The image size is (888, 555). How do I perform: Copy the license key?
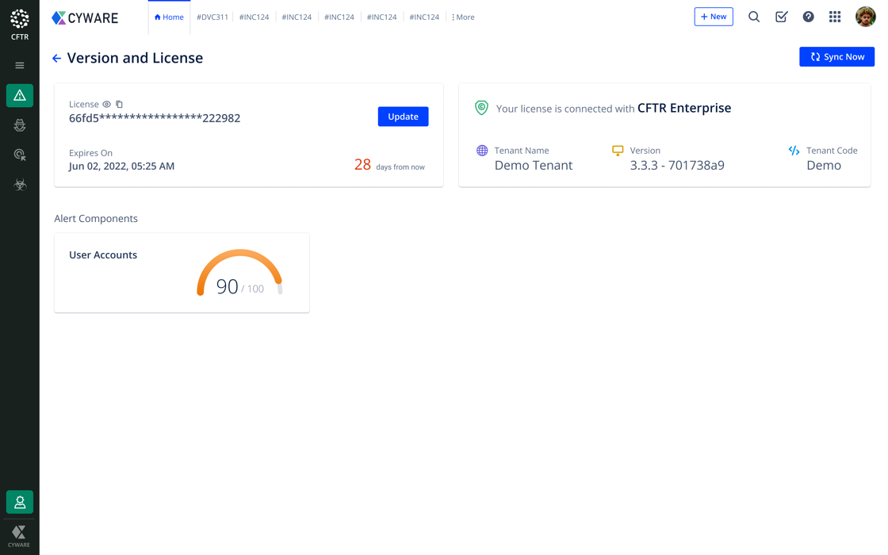tap(120, 105)
